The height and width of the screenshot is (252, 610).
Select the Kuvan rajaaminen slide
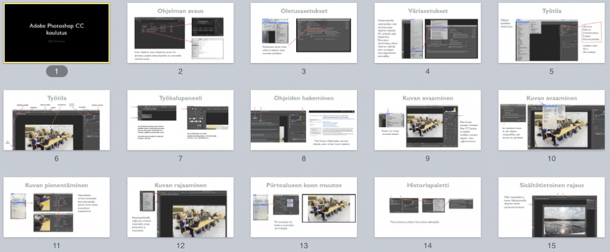coord(180,207)
